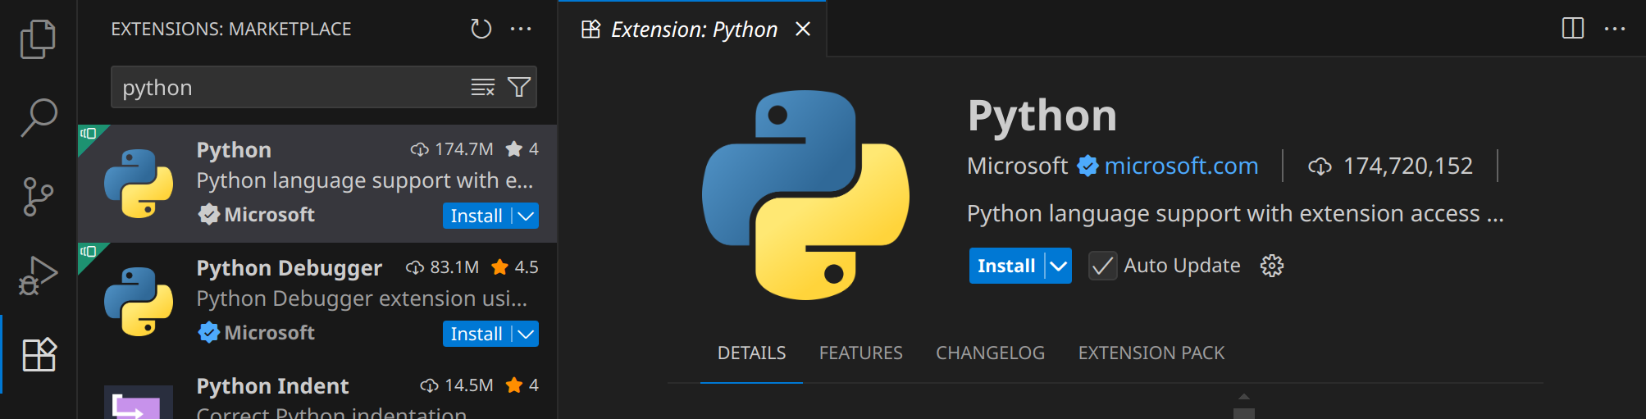Image resolution: width=1646 pixels, height=419 pixels.
Task: Click the python search input field
Action: [287, 88]
